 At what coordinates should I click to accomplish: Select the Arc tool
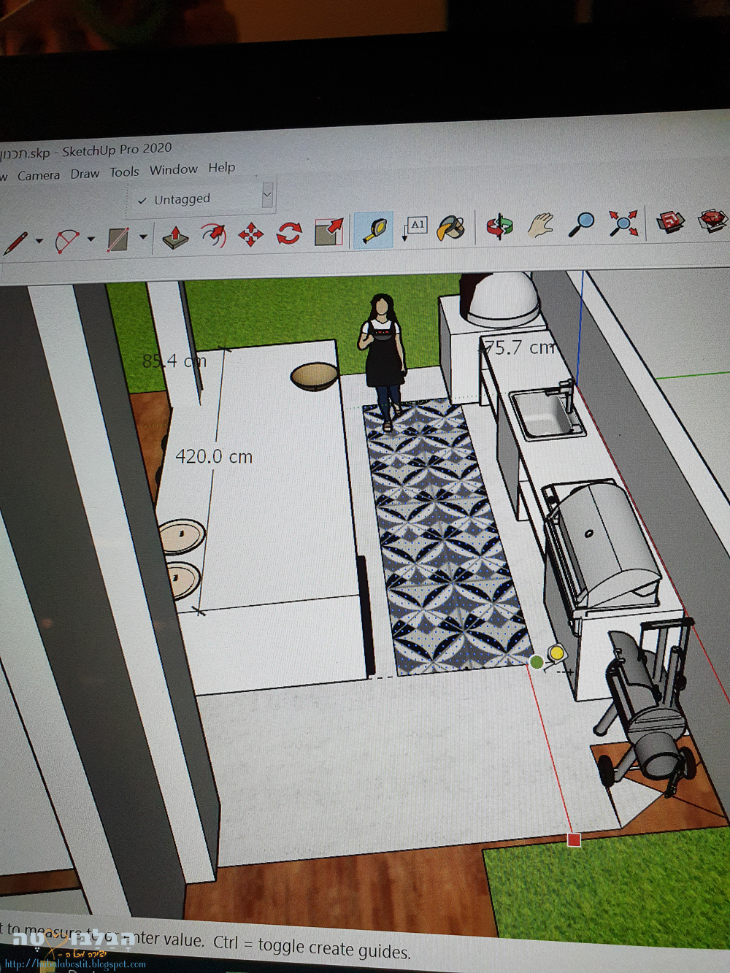(x=67, y=240)
